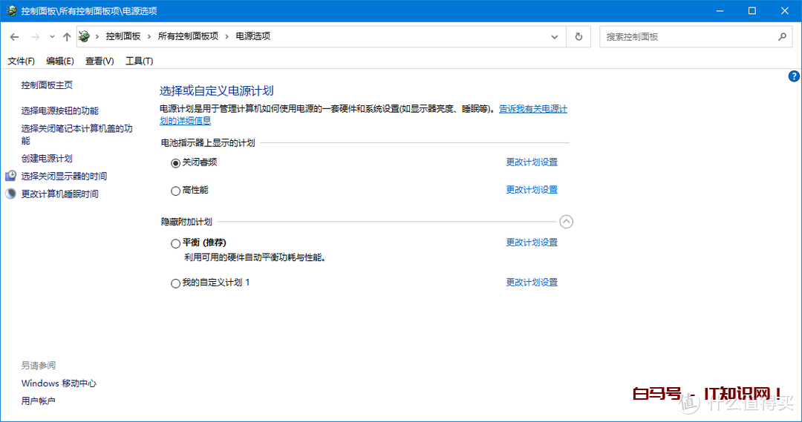
Task: Close the Power Options window
Action: click(x=785, y=10)
